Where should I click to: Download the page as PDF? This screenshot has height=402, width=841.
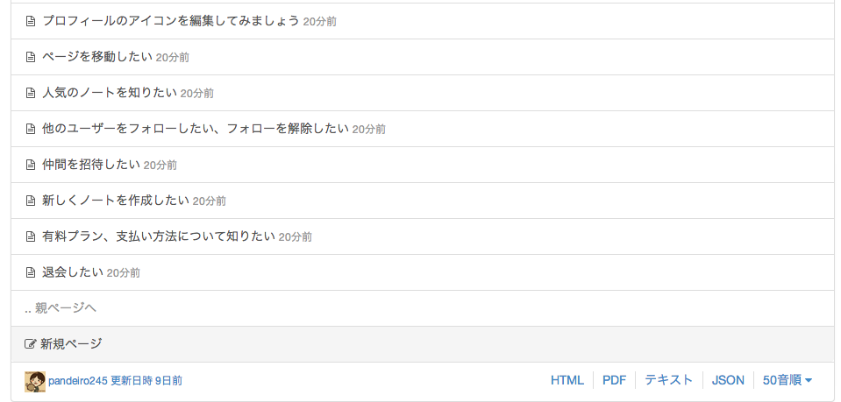[614, 380]
